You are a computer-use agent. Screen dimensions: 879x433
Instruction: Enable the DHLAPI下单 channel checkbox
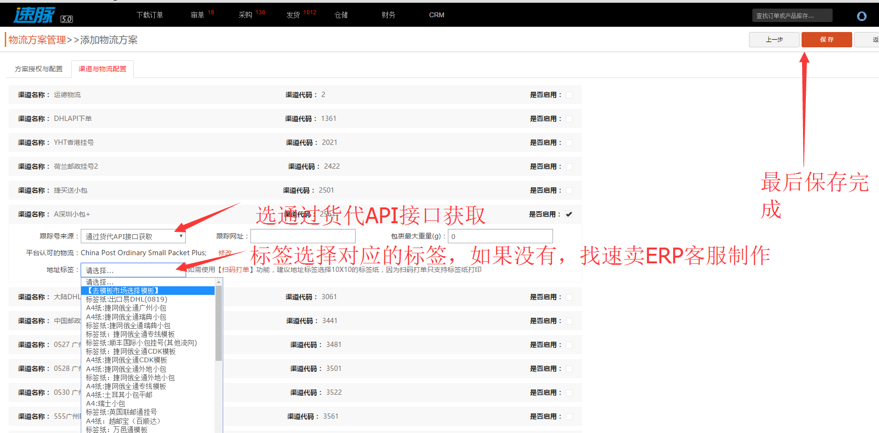pos(569,119)
